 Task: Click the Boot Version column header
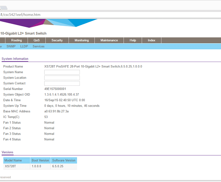pyautogui.click(x=40, y=160)
